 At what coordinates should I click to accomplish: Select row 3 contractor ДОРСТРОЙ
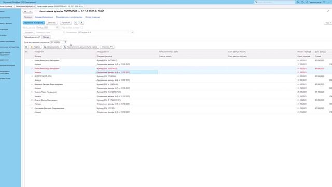tap(43, 76)
